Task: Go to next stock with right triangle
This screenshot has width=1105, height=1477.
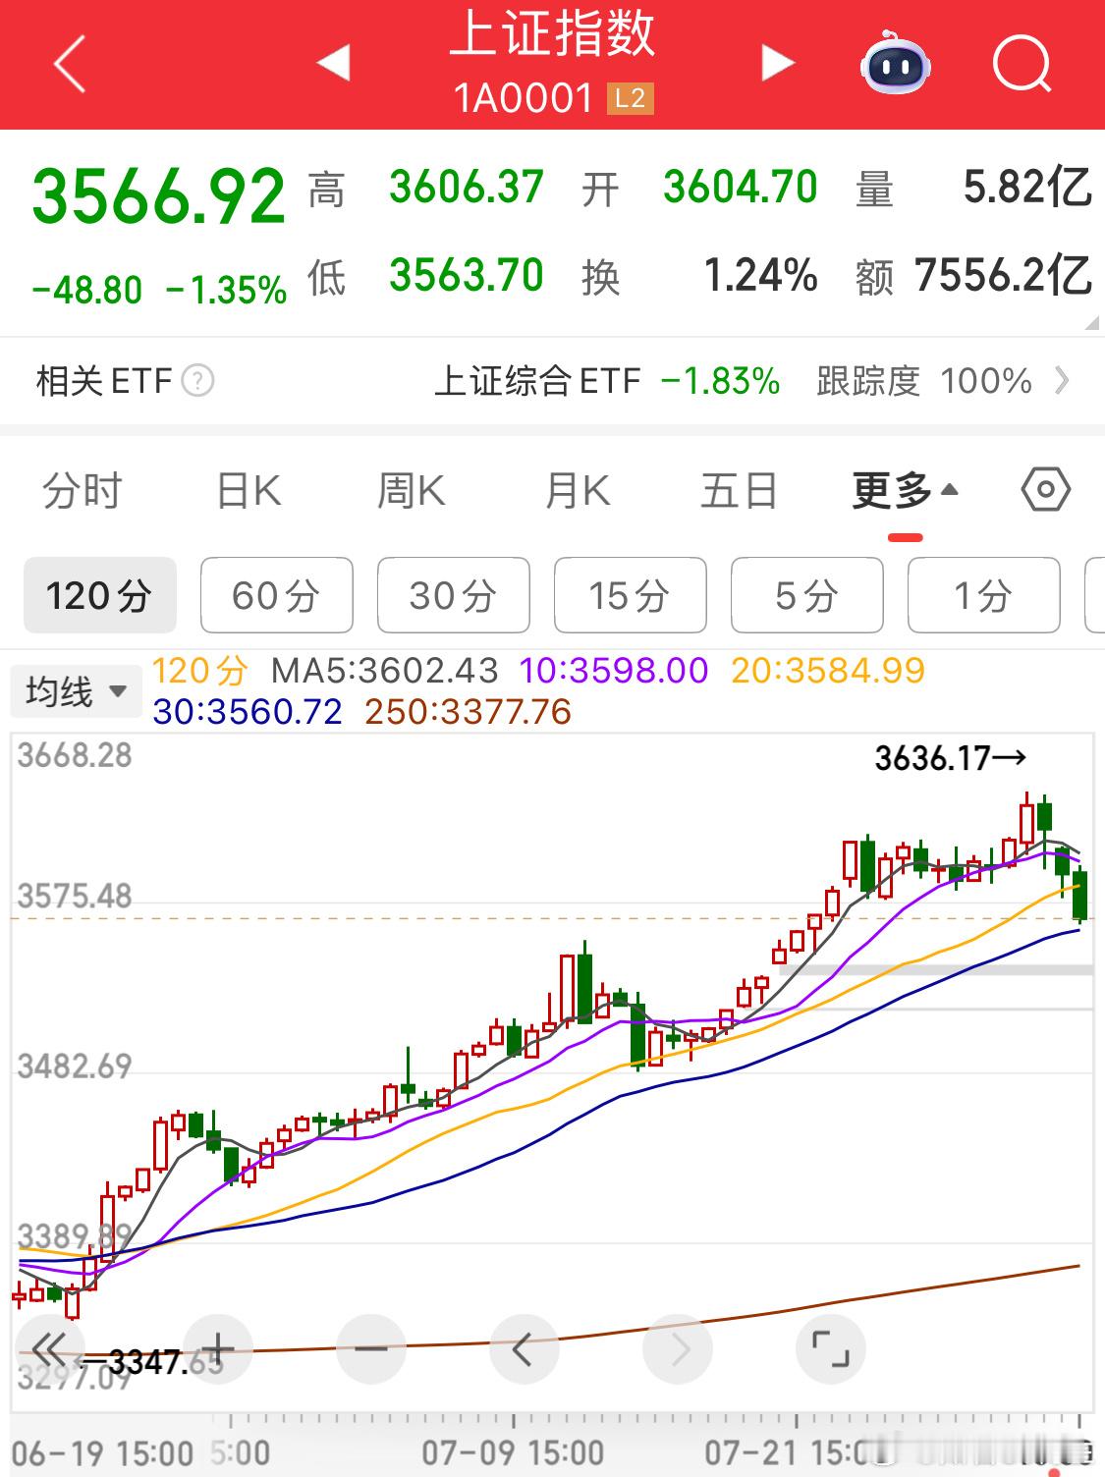Action: click(x=778, y=64)
